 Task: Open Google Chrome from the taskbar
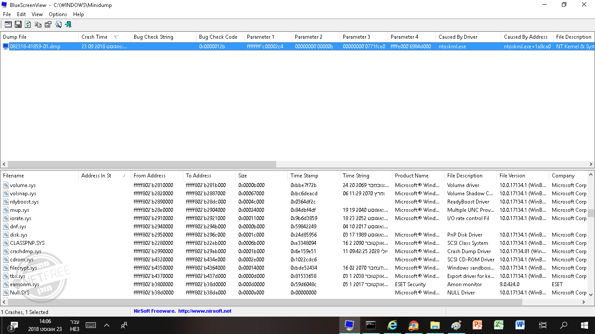pos(413,325)
